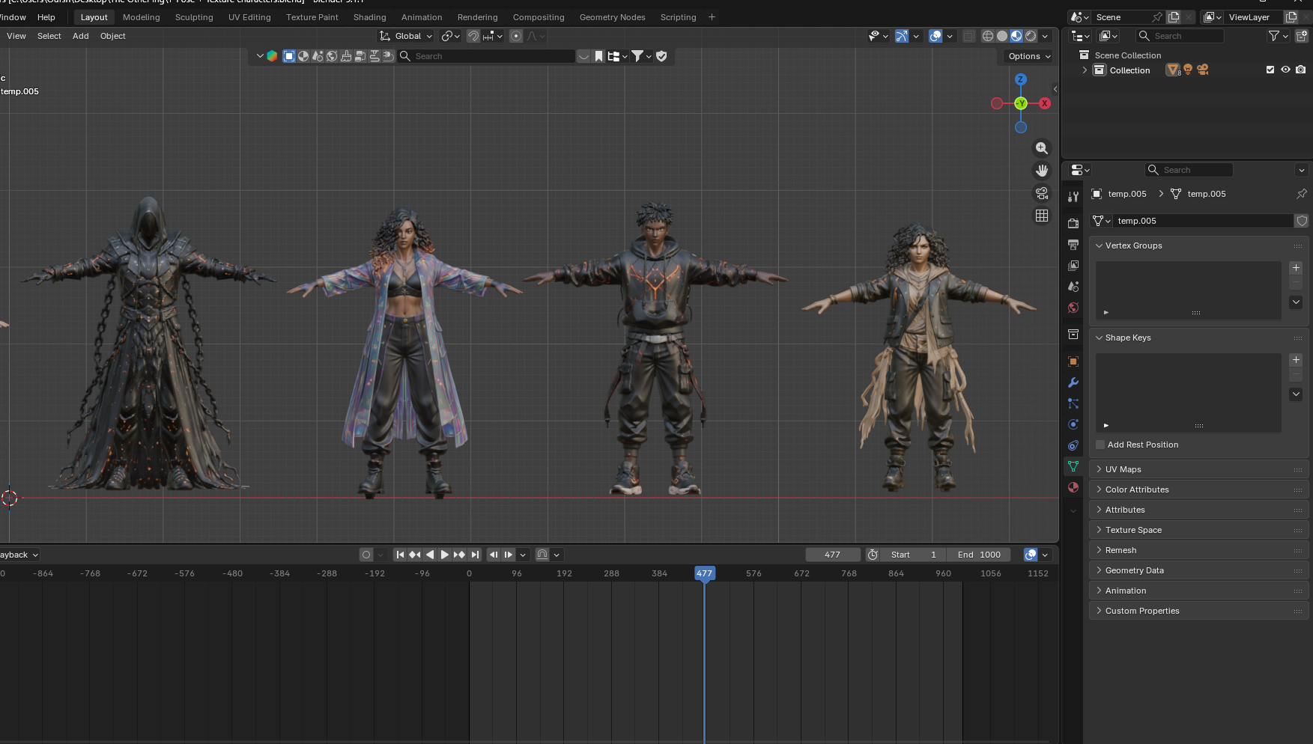
Task: Hide Collection with the eye icon
Action: click(1285, 70)
